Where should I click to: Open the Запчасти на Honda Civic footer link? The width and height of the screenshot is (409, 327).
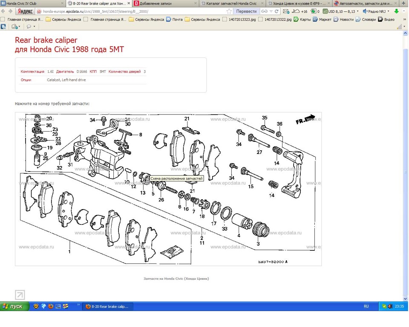(x=176, y=278)
